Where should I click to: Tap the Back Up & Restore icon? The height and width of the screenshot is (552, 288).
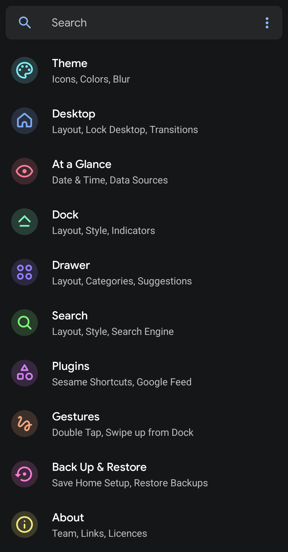point(25,474)
